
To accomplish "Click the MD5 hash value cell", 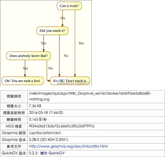I will [x=96, y=126].
